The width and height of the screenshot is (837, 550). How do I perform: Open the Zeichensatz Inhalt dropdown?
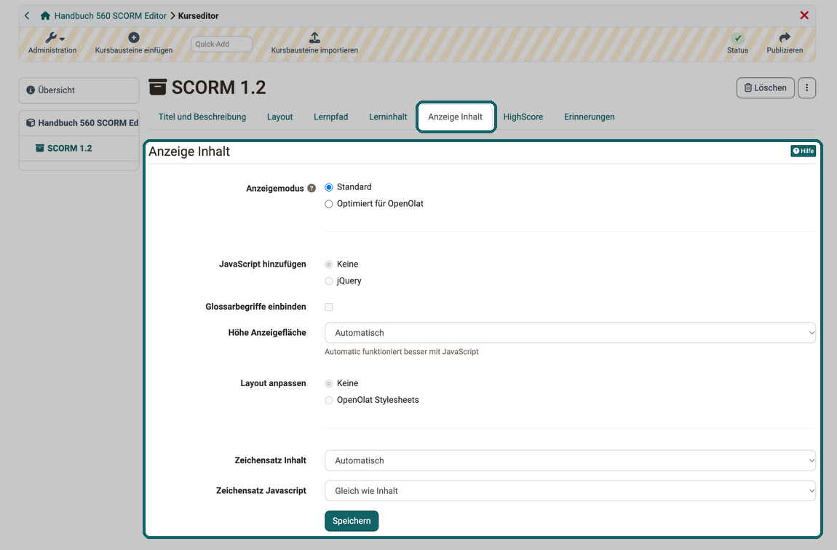[x=570, y=460]
